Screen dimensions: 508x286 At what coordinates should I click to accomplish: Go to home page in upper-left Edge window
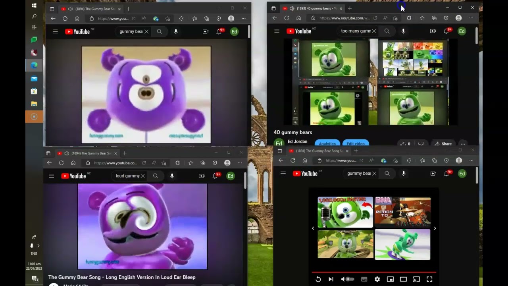tap(77, 18)
